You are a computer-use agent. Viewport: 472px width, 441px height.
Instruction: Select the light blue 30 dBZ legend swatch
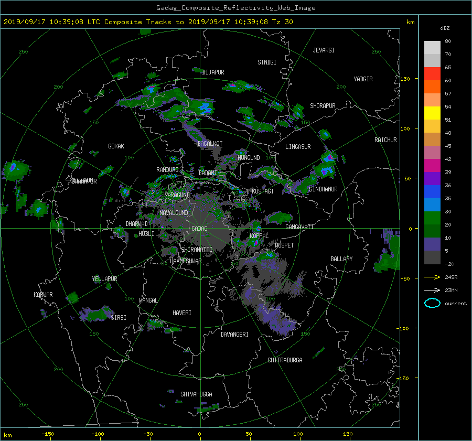tap(432, 205)
